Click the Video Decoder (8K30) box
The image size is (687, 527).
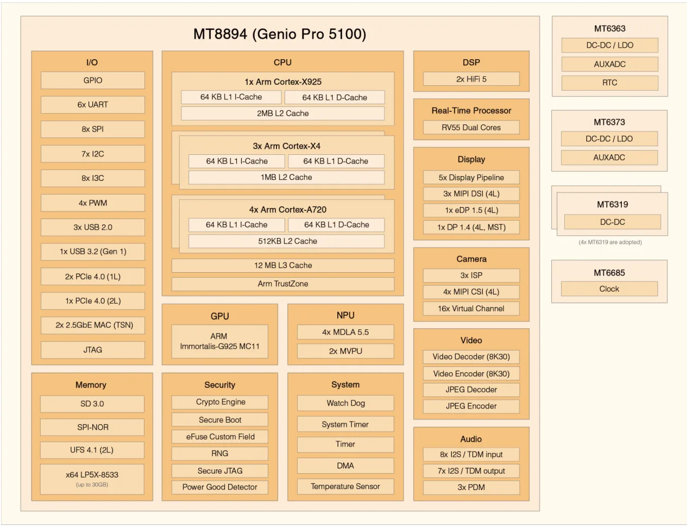(471, 356)
